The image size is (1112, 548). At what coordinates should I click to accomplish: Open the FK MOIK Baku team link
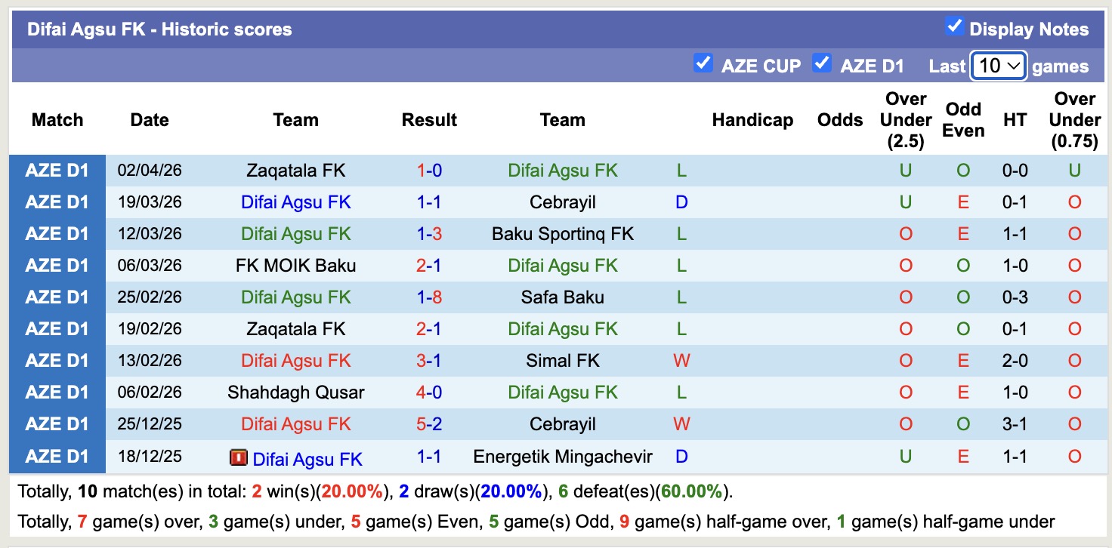[x=295, y=266]
